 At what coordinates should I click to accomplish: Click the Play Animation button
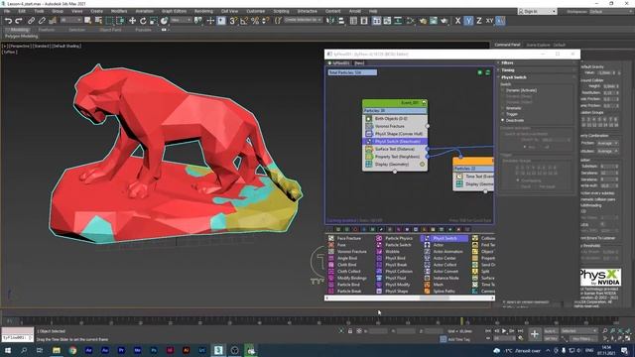pyautogui.click(x=504, y=331)
